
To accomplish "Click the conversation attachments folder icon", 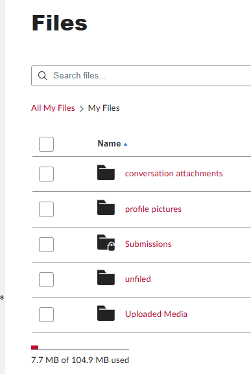I will (106, 172).
